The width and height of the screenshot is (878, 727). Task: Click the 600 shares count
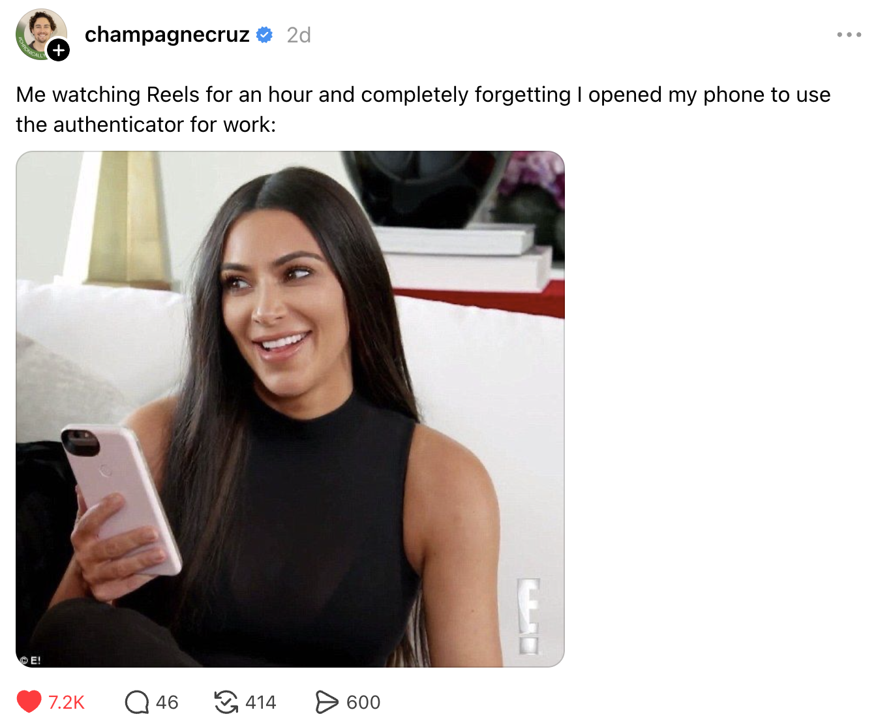pyautogui.click(x=363, y=702)
